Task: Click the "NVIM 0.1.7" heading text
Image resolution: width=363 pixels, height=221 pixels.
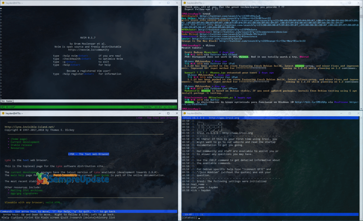Action: 88,37
